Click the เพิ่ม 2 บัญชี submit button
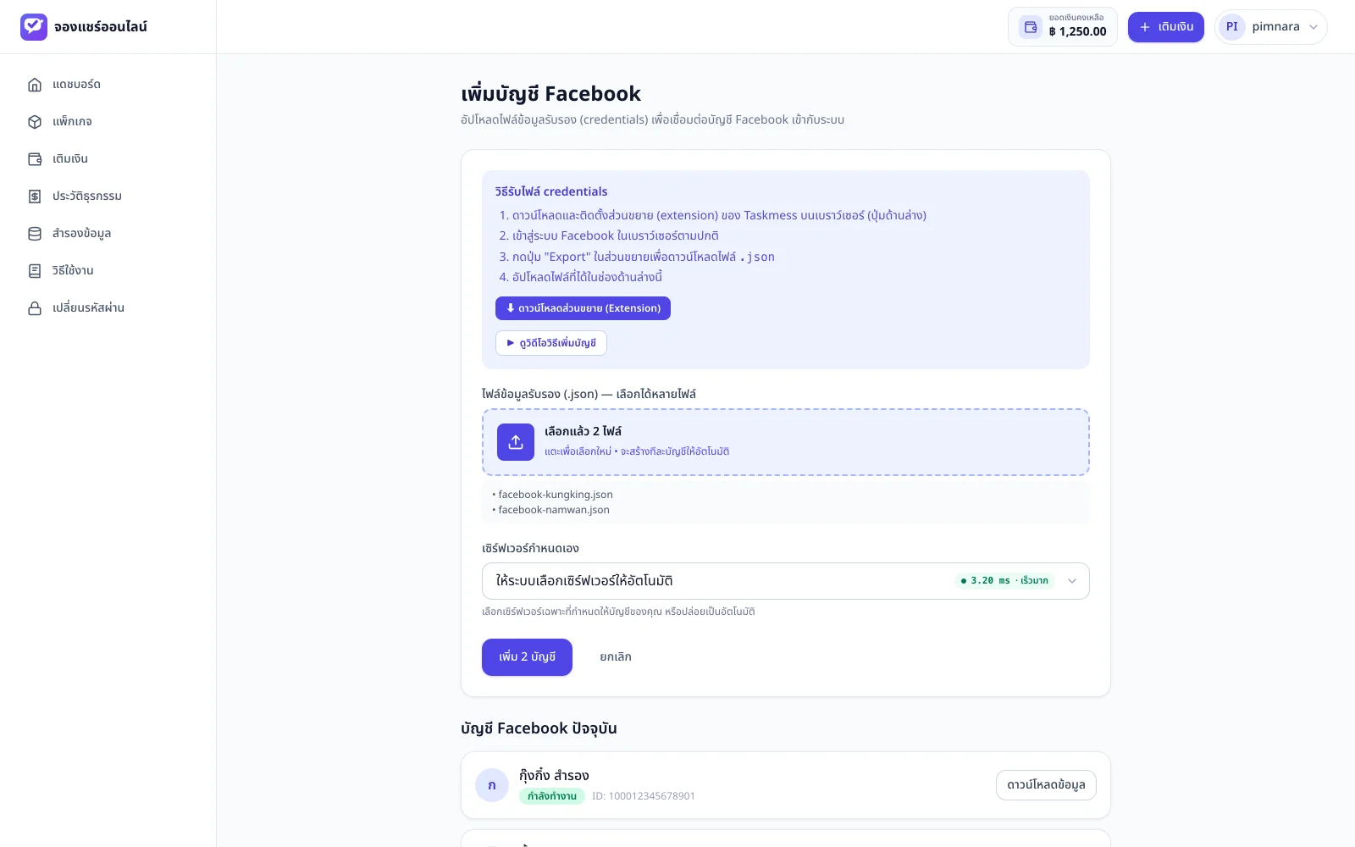 tap(527, 657)
